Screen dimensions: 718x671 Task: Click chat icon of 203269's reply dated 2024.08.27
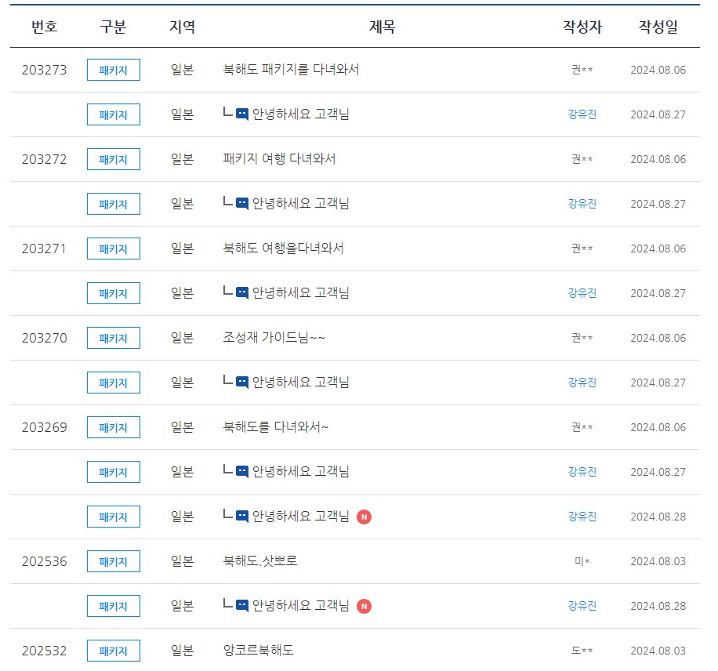[241, 471]
